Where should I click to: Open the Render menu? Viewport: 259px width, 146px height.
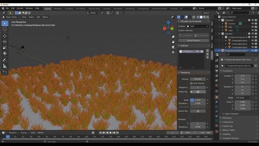(x=20, y=8)
